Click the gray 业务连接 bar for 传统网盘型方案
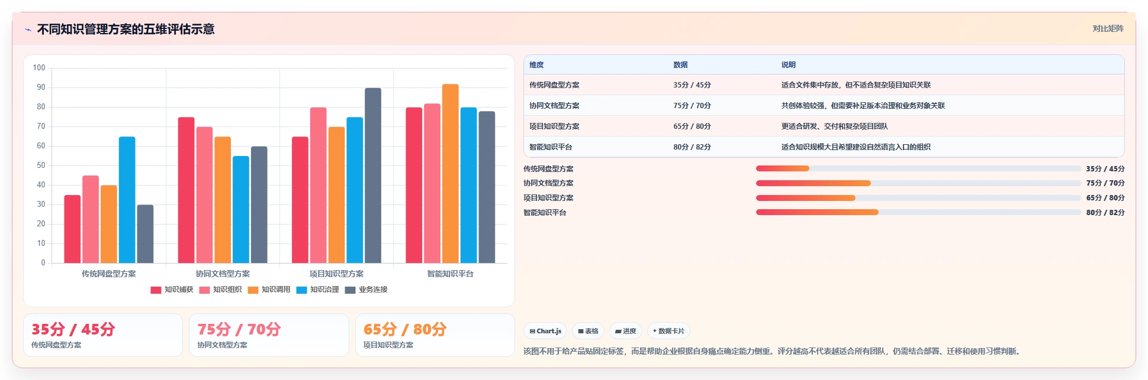The height and width of the screenshot is (380, 1148). pyautogui.click(x=145, y=234)
